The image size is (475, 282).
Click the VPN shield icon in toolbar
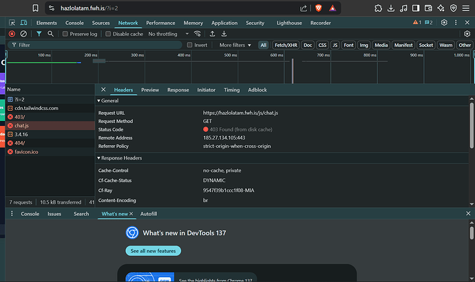point(453,8)
